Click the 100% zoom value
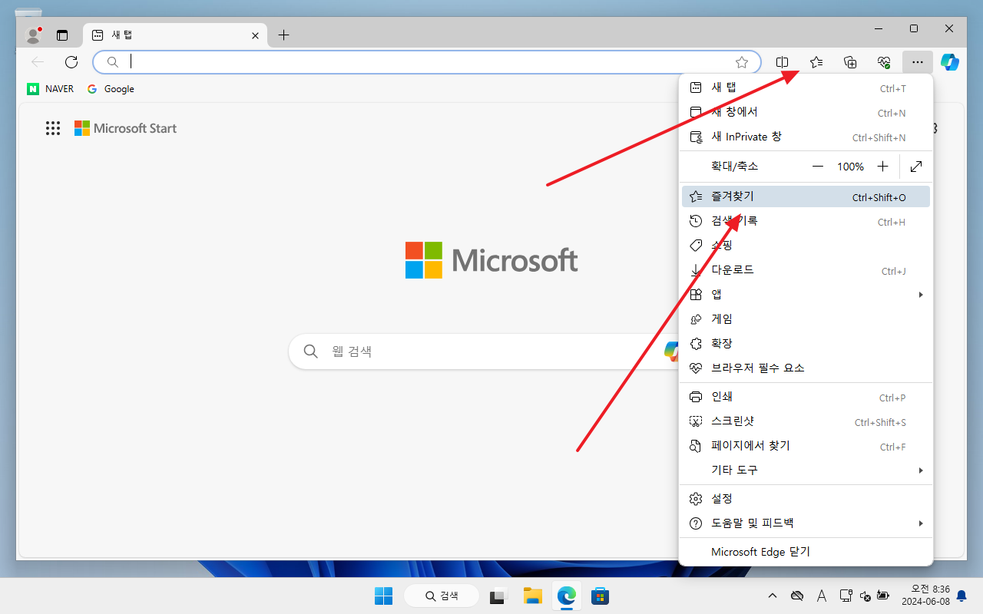Image resolution: width=983 pixels, height=614 pixels. (x=850, y=167)
